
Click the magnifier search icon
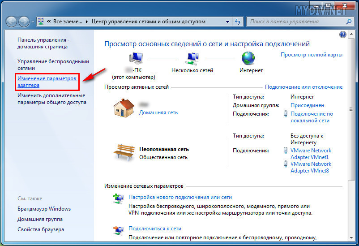349,22
